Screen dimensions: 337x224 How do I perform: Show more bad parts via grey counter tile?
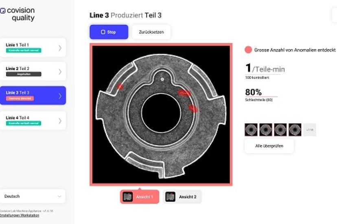pos(310,130)
